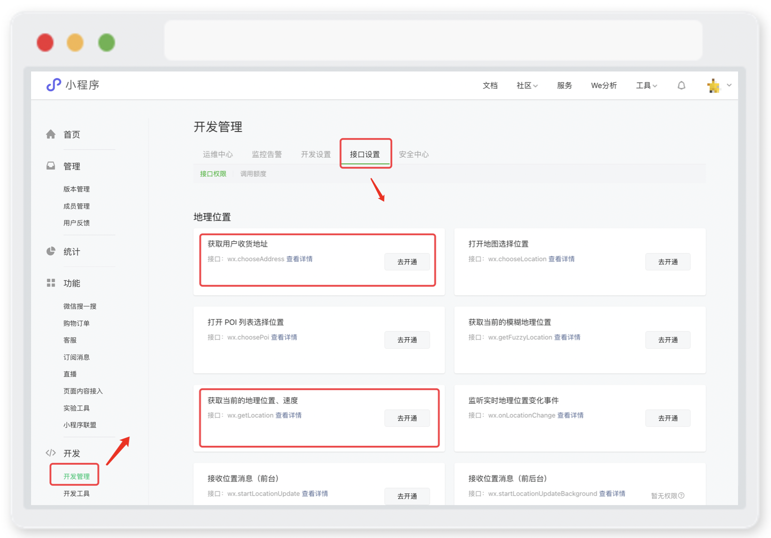Select the 调用额度 sub-tab
This screenshot has height=538, width=771.
pos(253,174)
